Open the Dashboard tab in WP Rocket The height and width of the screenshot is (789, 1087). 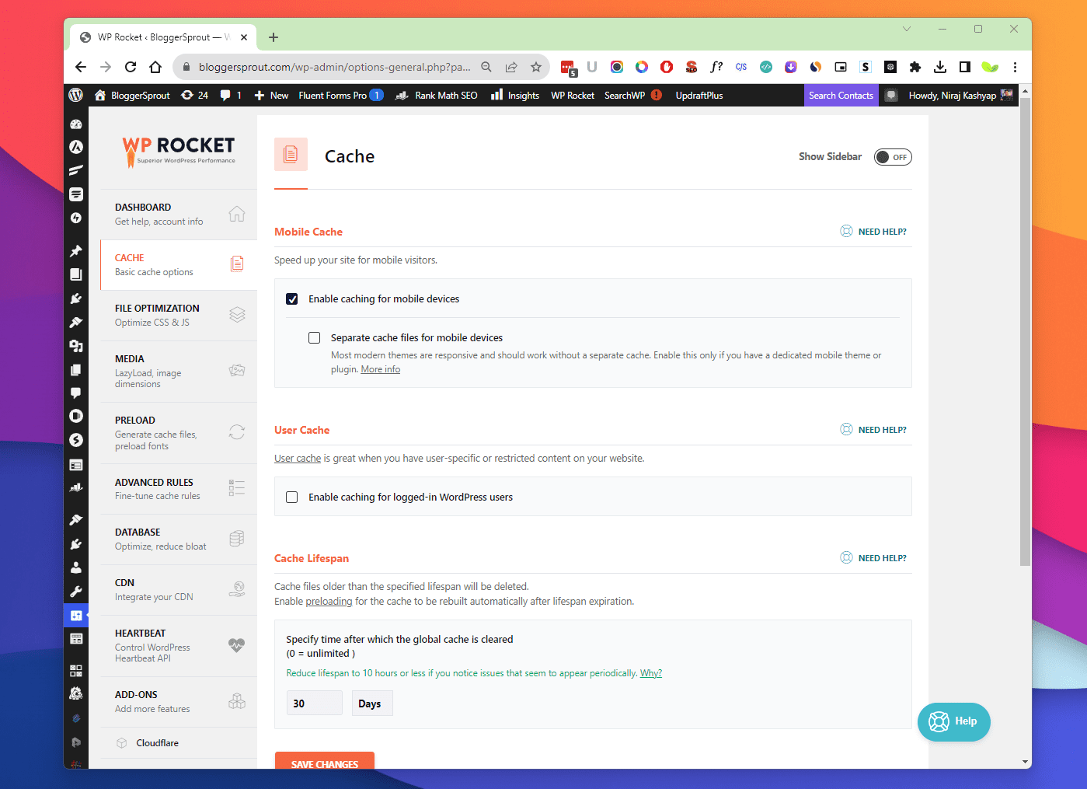point(179,215)
